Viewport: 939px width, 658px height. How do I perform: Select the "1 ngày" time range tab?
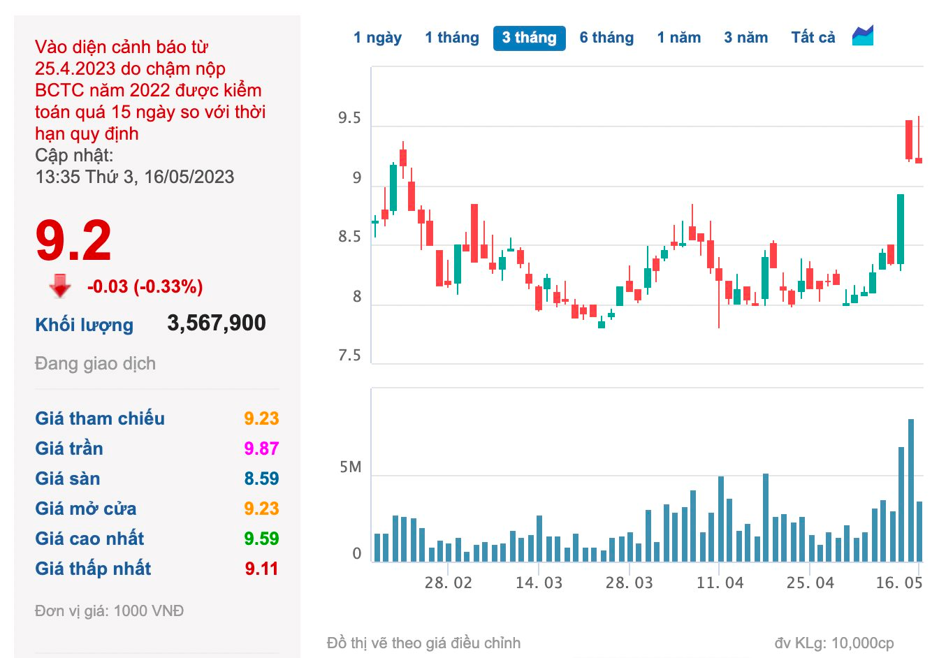377,38
